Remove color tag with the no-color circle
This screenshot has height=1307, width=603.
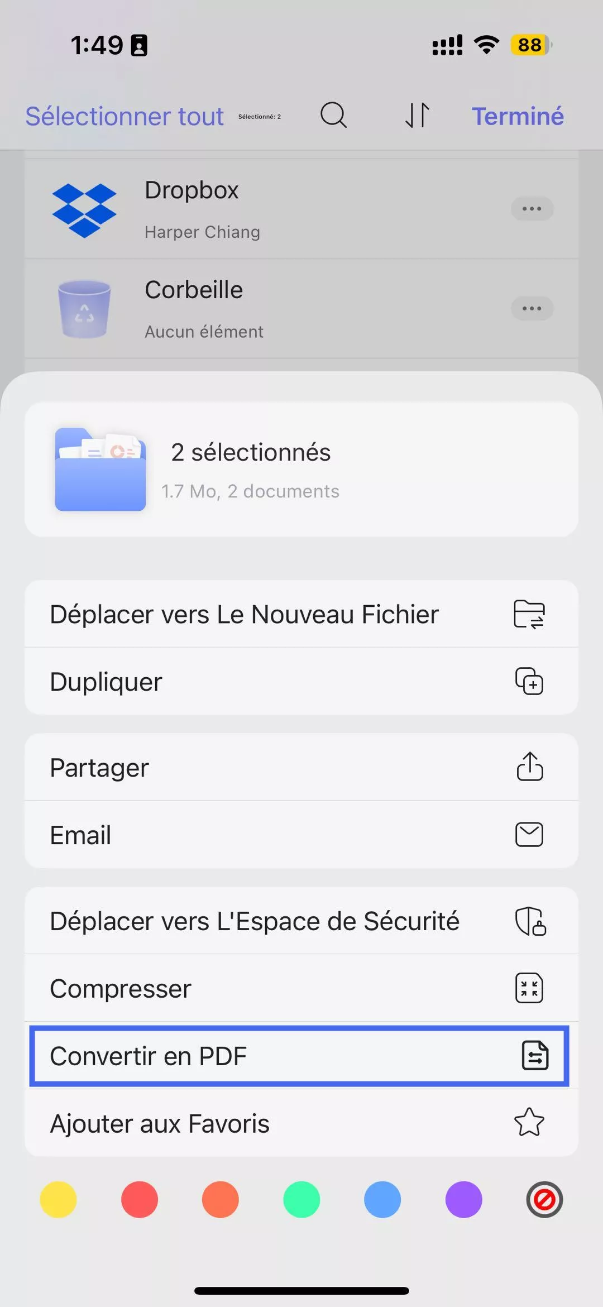click(544, 1199)
